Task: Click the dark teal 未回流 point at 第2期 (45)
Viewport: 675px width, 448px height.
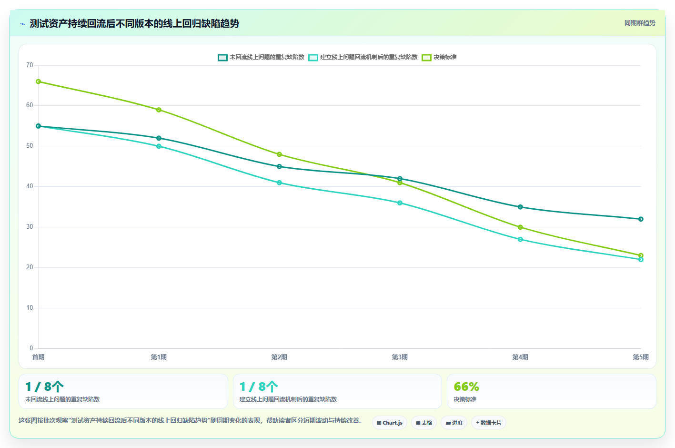Action: pyautogui.click(x=280, y=166)
